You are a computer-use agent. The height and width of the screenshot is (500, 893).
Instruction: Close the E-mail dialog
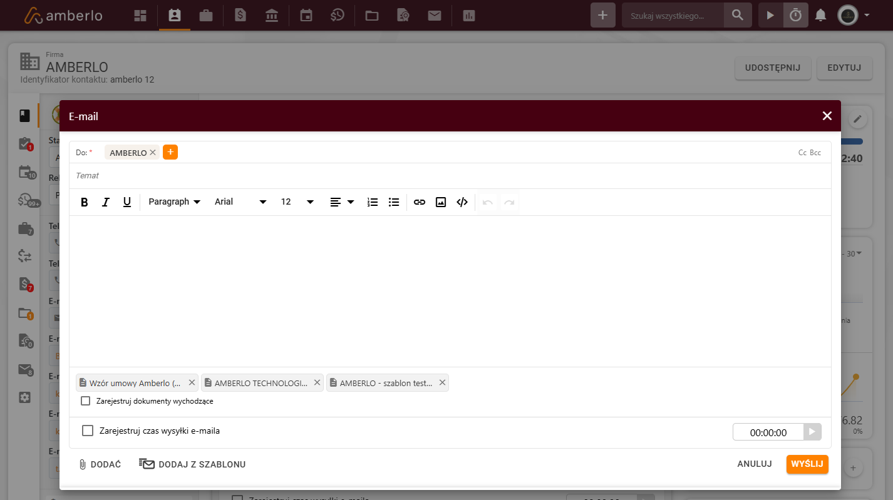click(x=827, y=116)
